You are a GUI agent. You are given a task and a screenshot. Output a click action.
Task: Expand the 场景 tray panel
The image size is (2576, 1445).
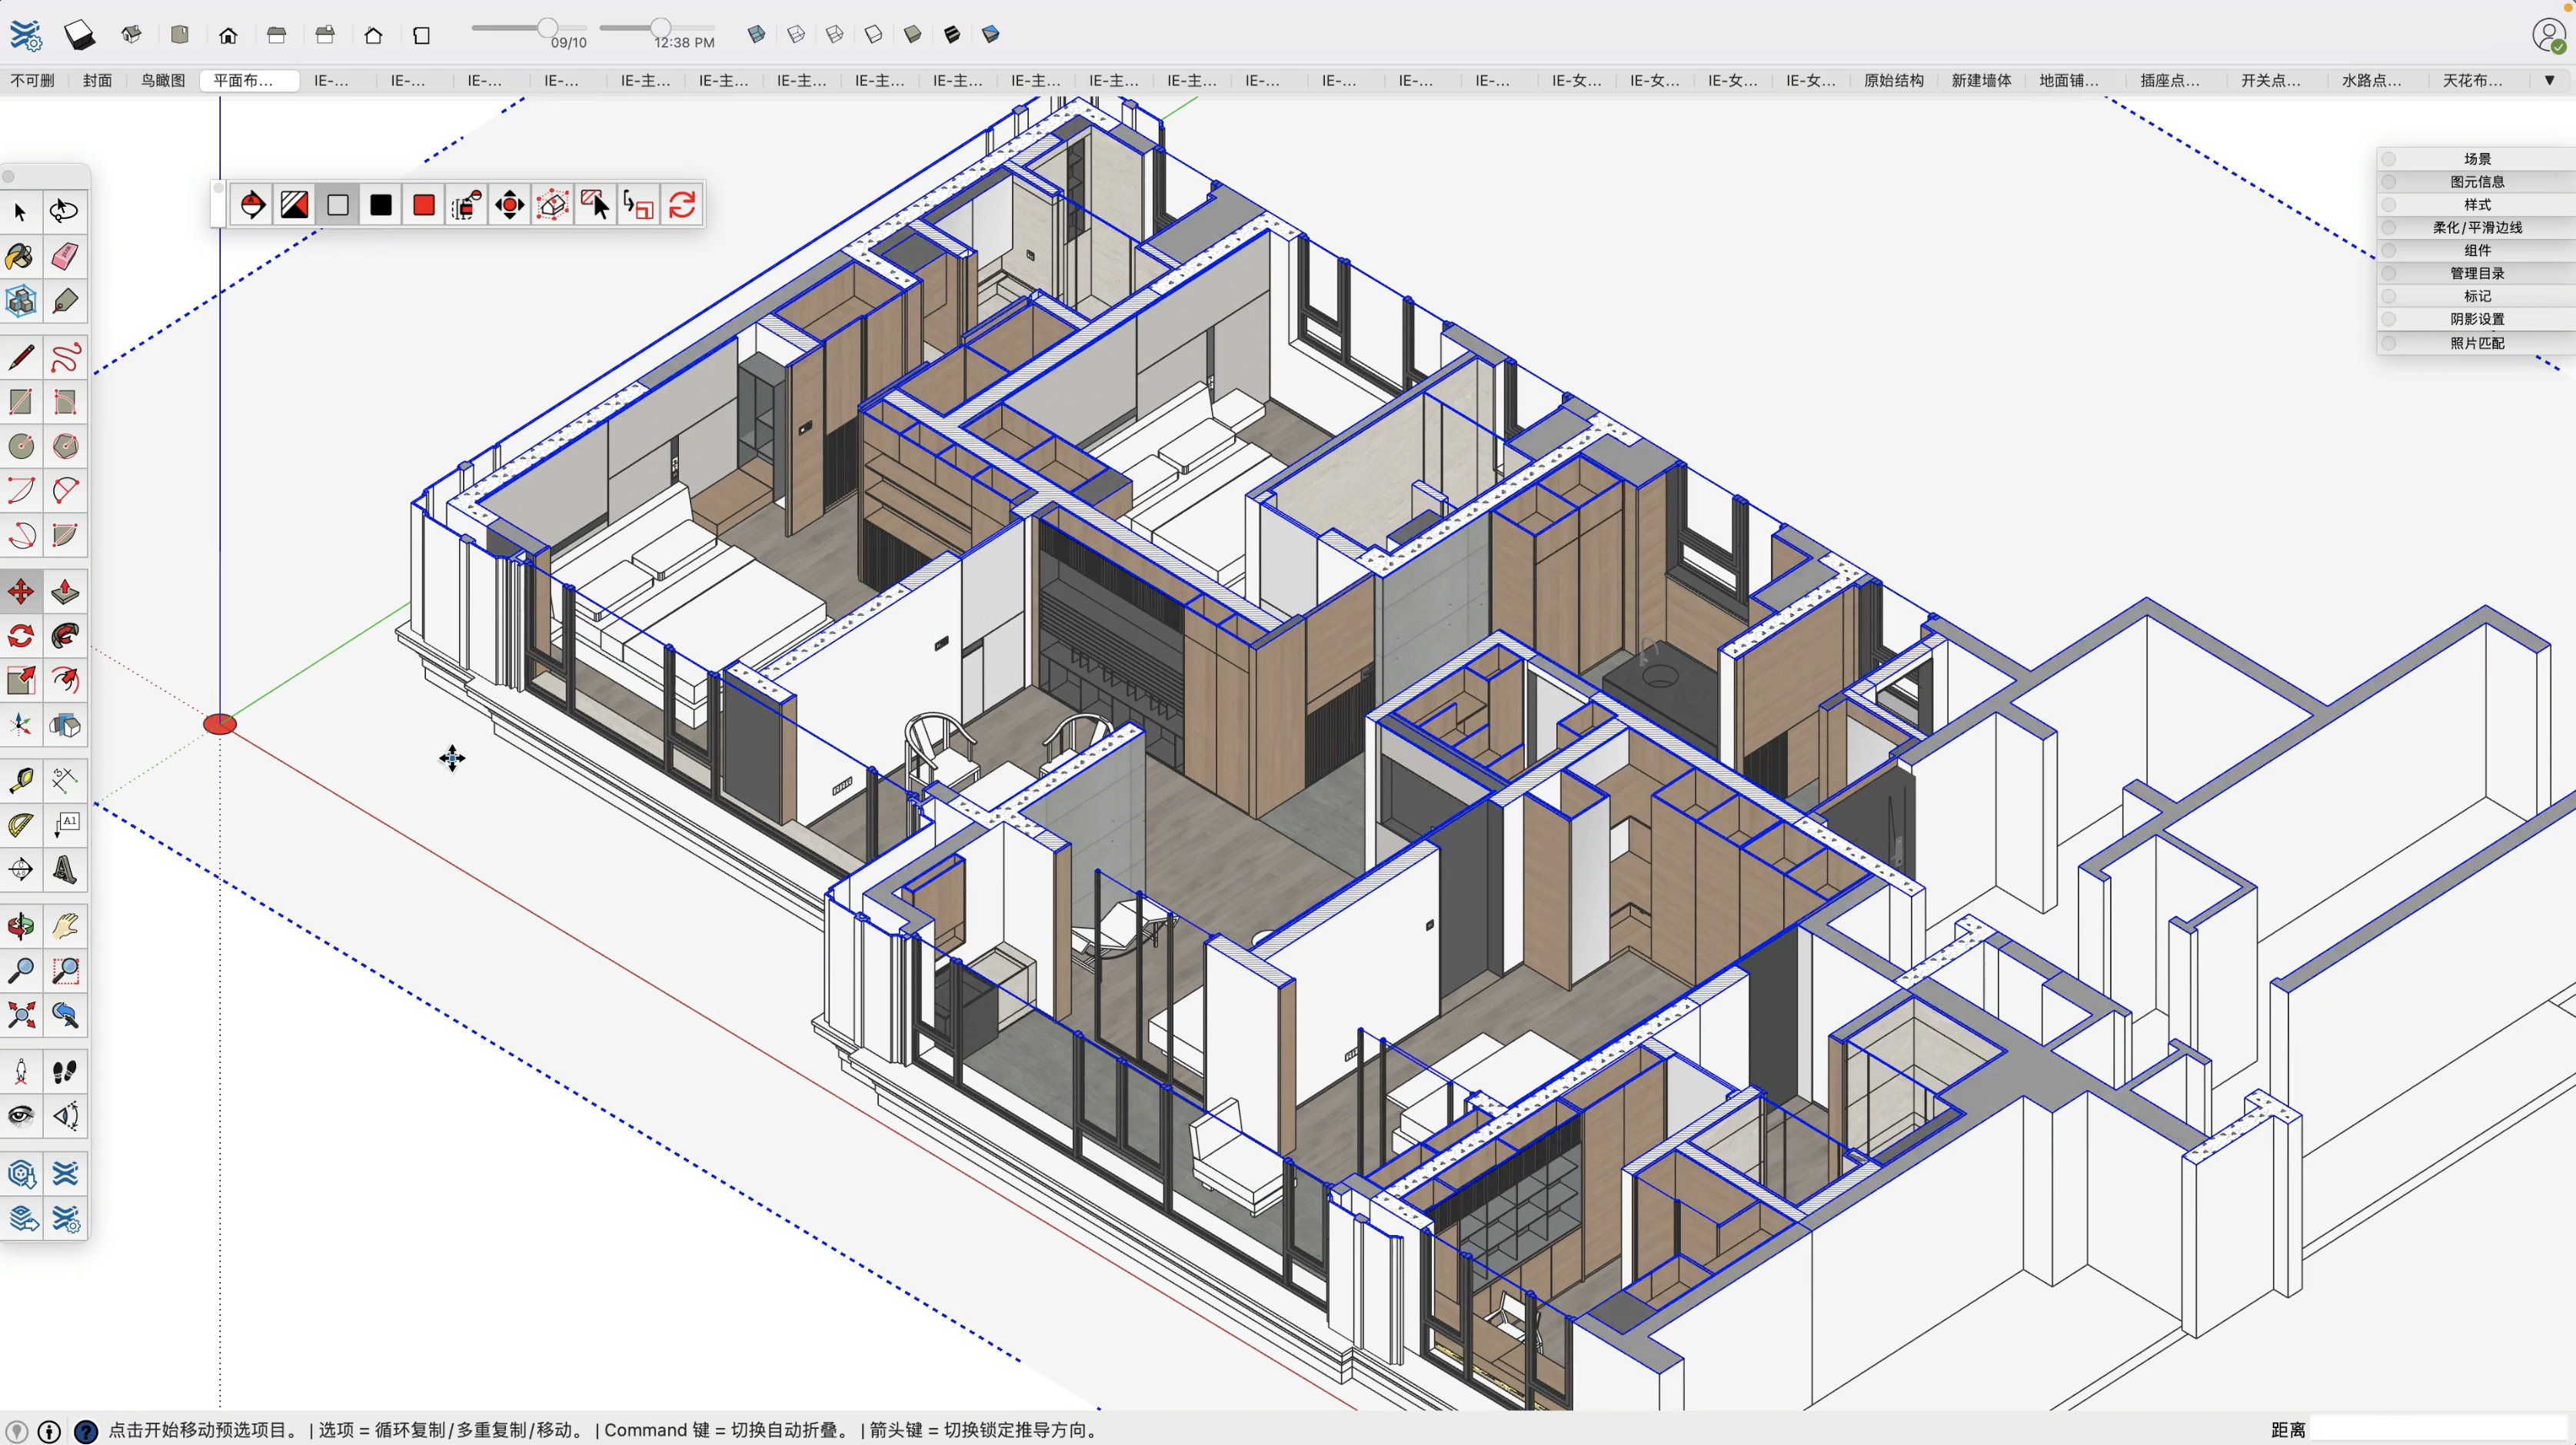coord(2476,159)
